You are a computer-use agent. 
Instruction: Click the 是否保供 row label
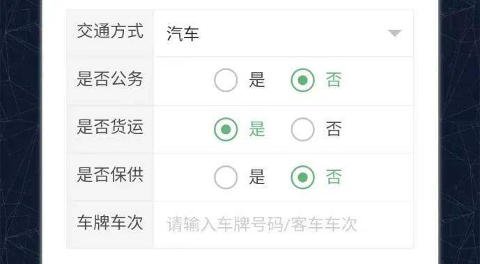110,175
